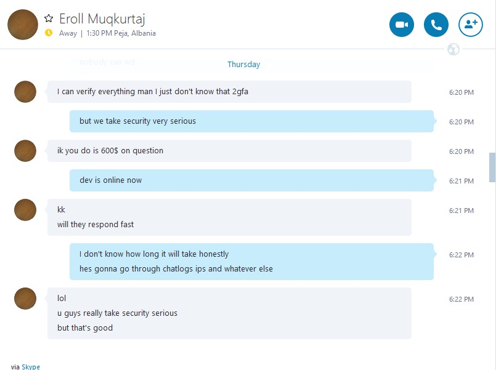Image resolution: width=496 pixels, height=370 pixels.
Task: Start a voice call using phone icon
Action: pyautogui.click(x=436, y=25)
